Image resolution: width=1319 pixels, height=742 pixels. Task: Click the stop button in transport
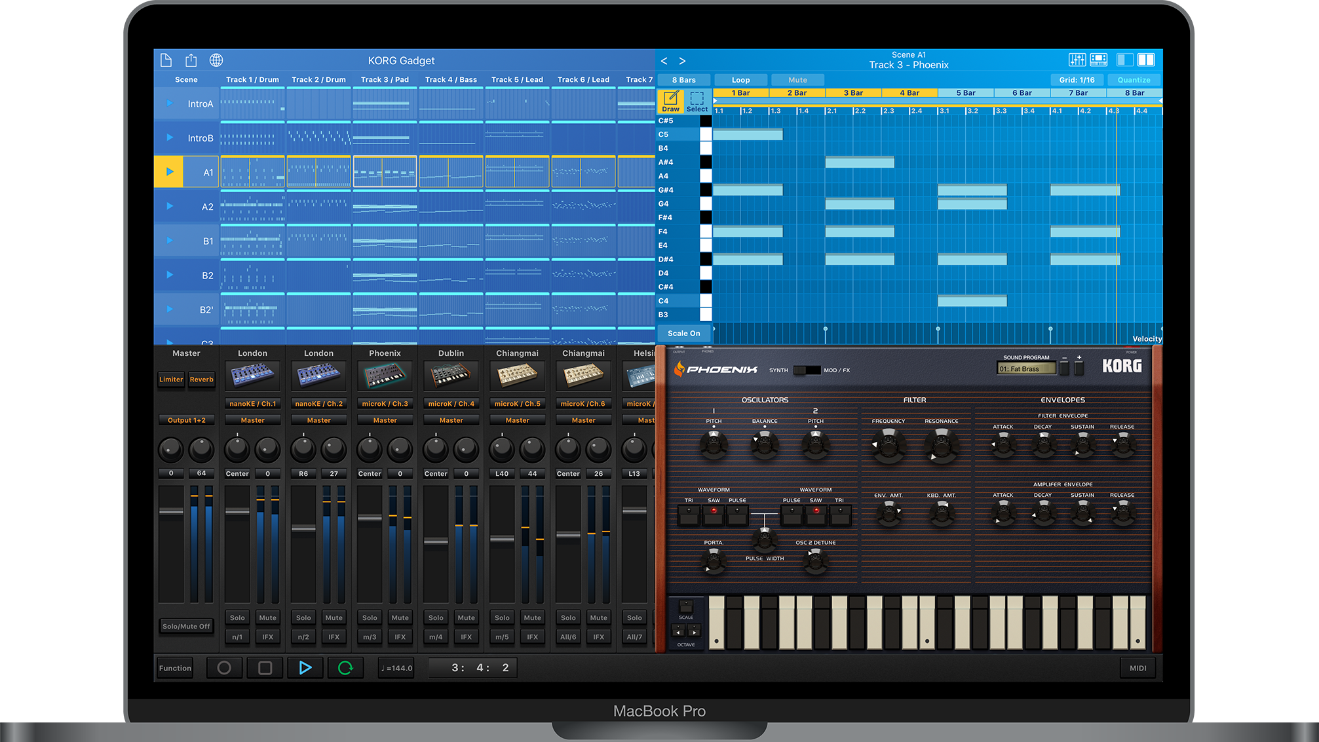point(265,668)
